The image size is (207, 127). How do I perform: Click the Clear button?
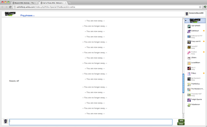pyautogui.click(x=181, y=124)
